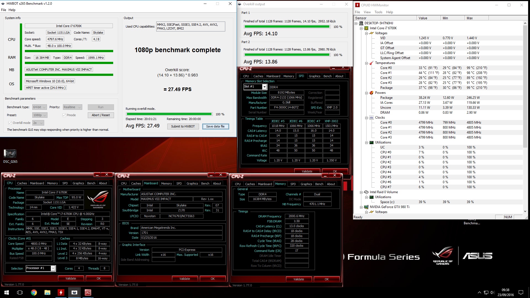The height and width of the screenshot is (298, 530).
Task: Show hidden system tray icons
Action: (x=479, y=292)
